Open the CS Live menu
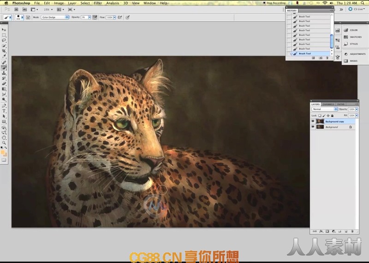Screen dimensions: 369x263 pos(357,9)
